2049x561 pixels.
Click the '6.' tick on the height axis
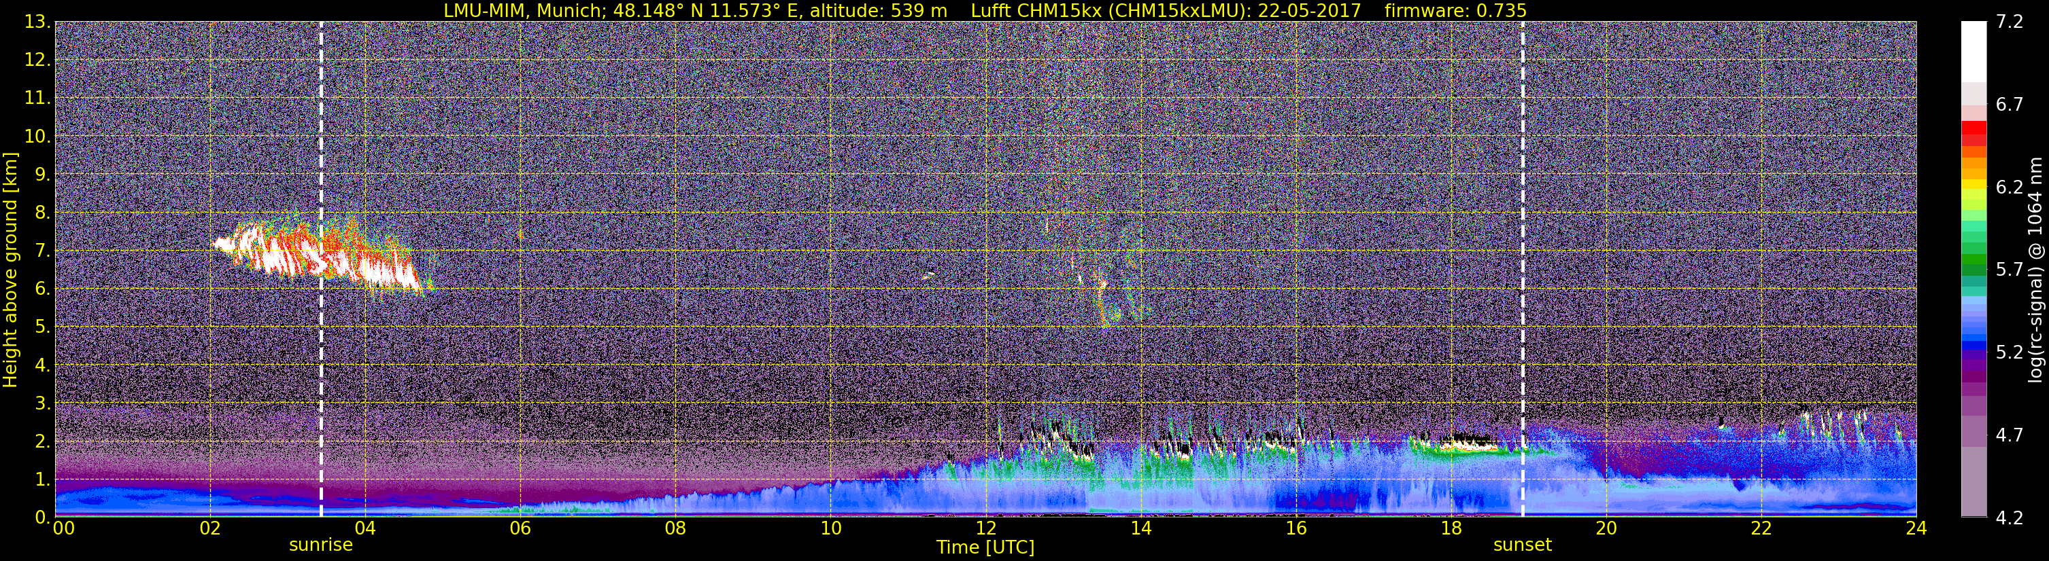(42, 289)
